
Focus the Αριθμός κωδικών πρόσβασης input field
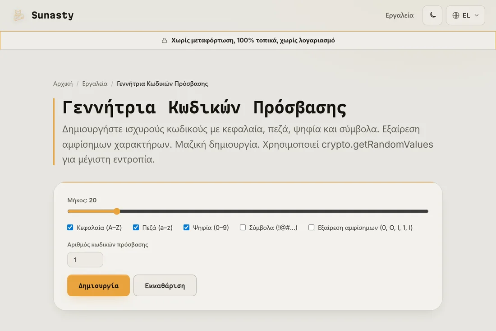(85, 260)
